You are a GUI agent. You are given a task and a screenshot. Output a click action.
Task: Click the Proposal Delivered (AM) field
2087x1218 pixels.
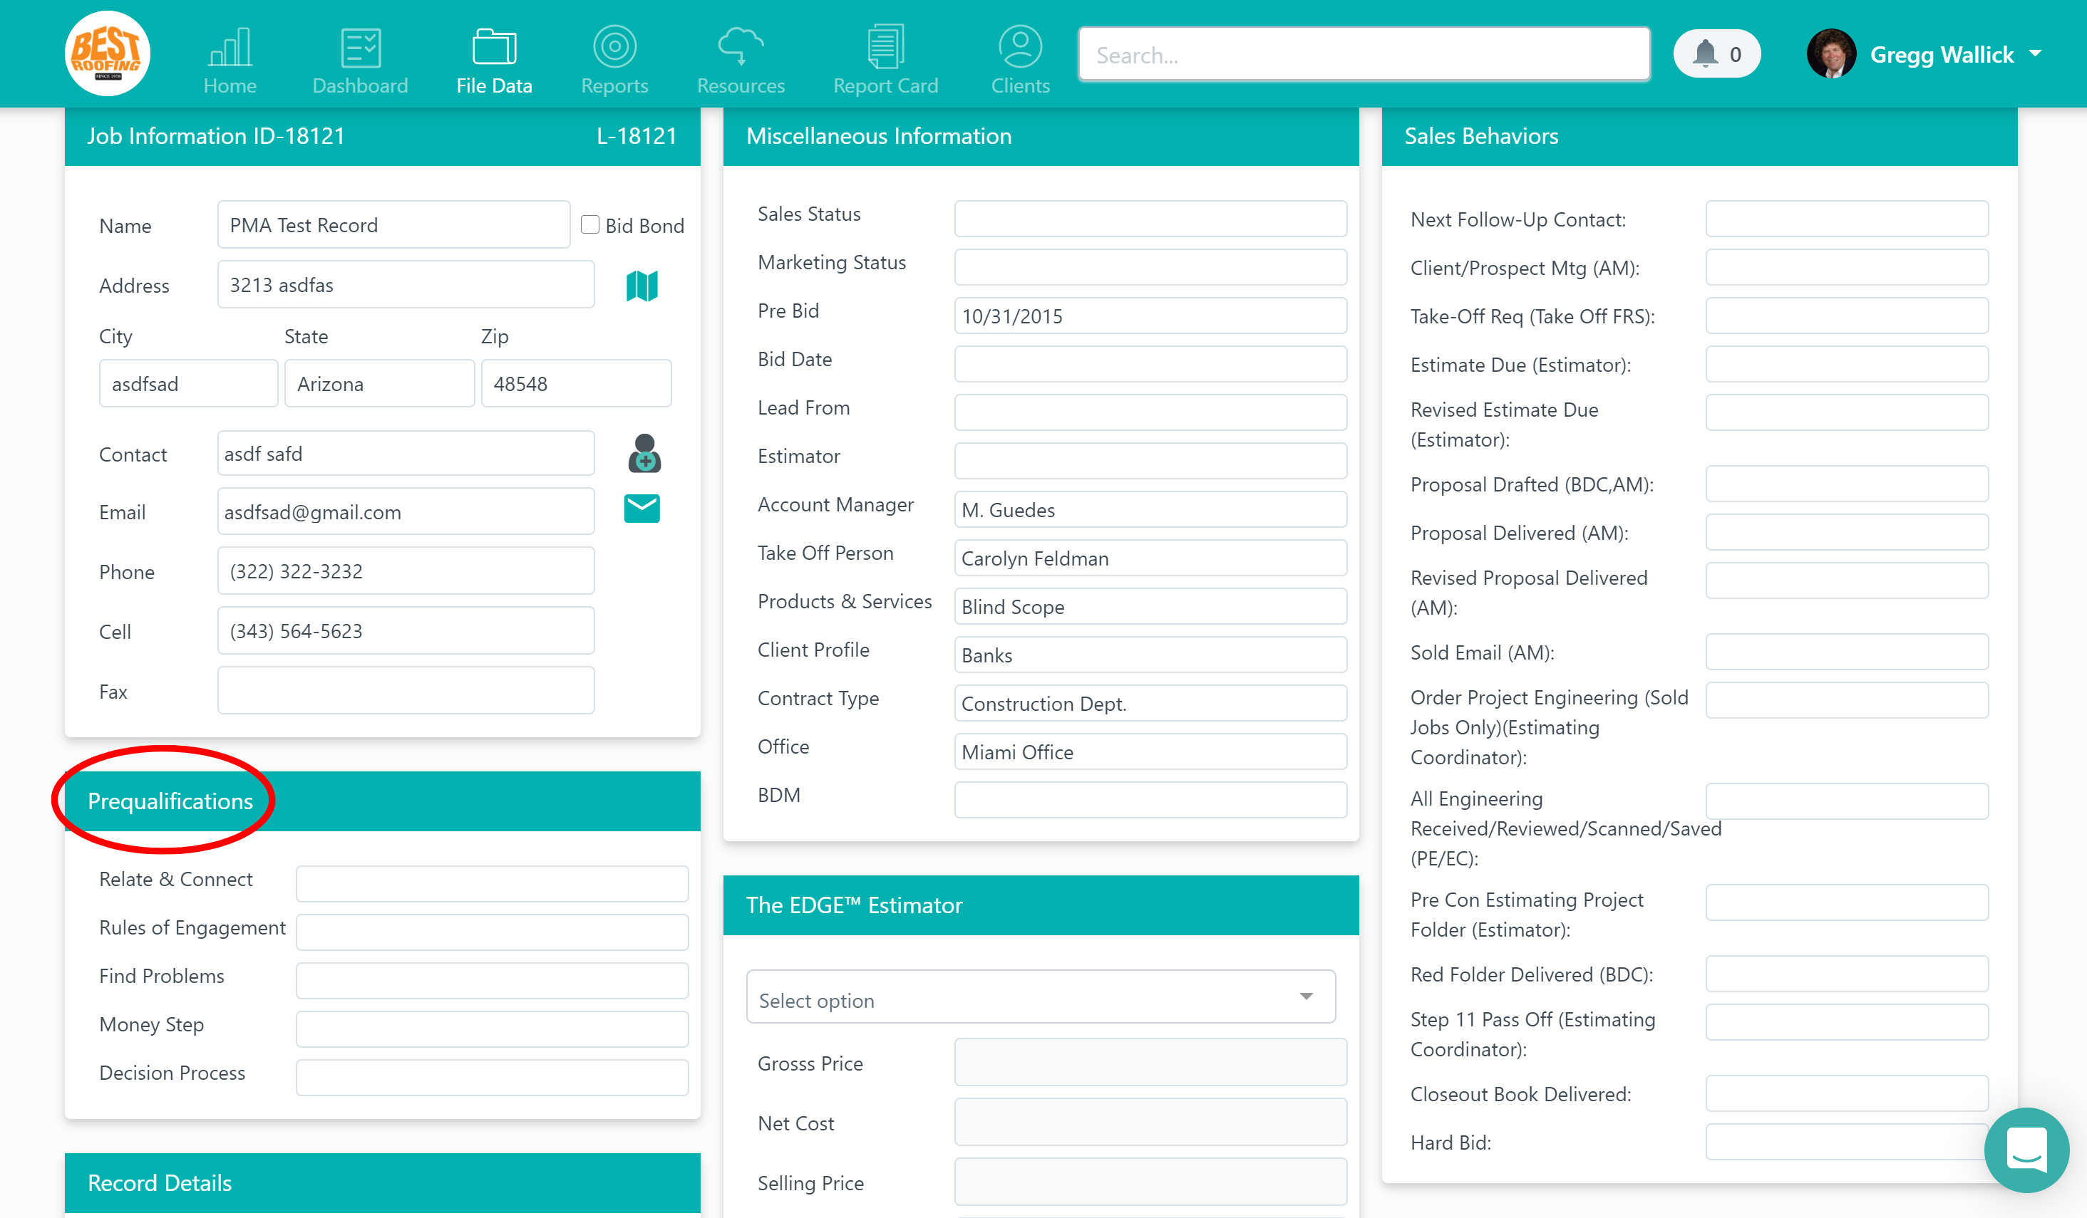pos(1847,532)
